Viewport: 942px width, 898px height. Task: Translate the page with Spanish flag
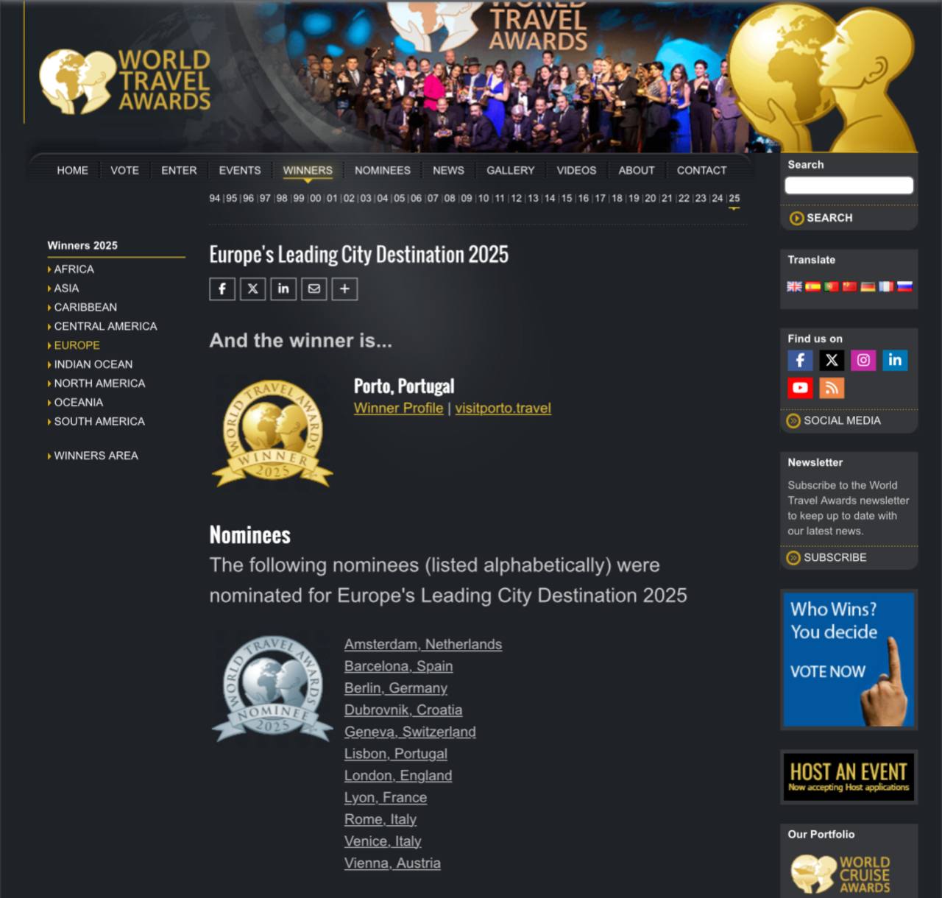click(812, 286)
